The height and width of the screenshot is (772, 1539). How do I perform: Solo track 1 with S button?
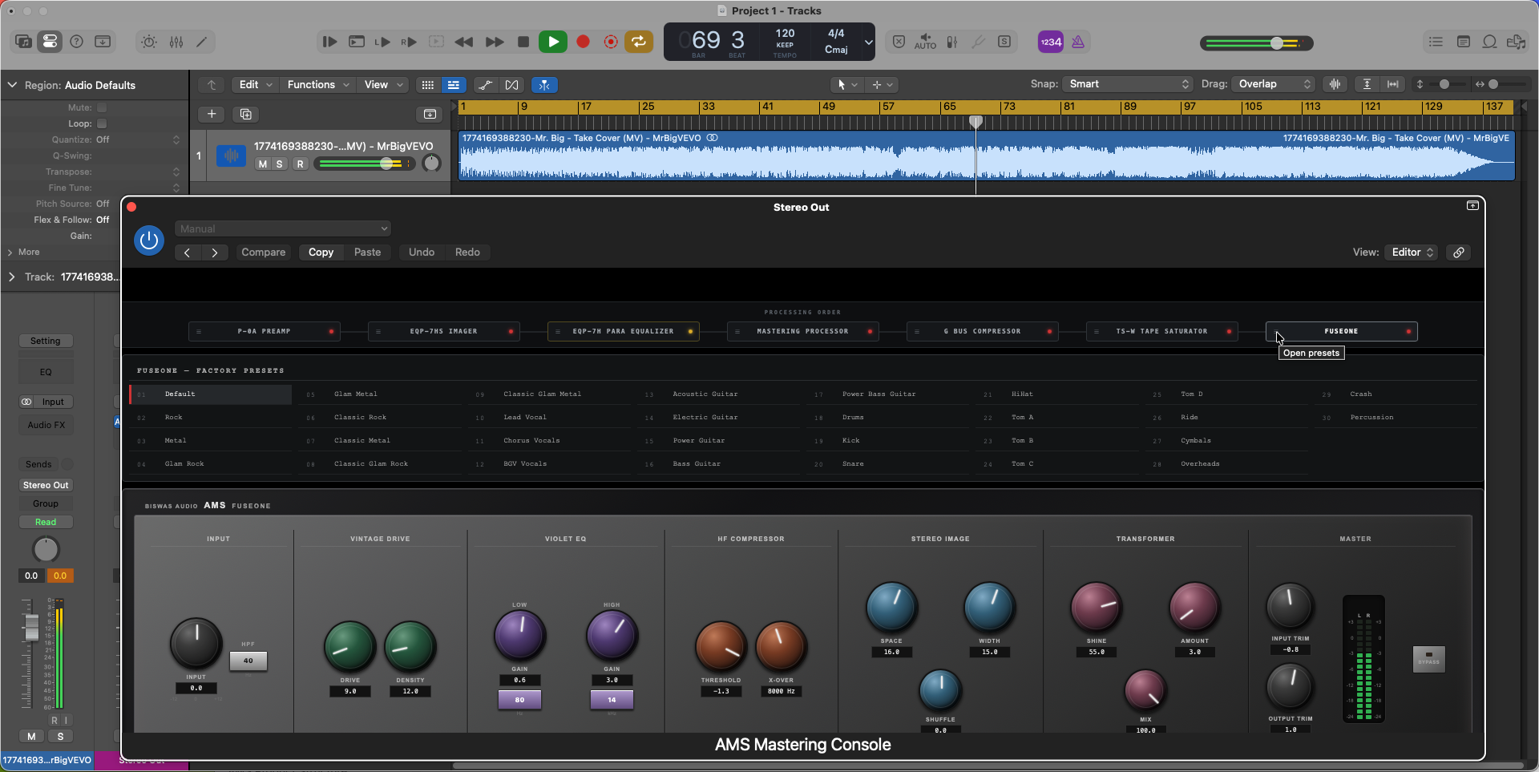coord(280,164)
